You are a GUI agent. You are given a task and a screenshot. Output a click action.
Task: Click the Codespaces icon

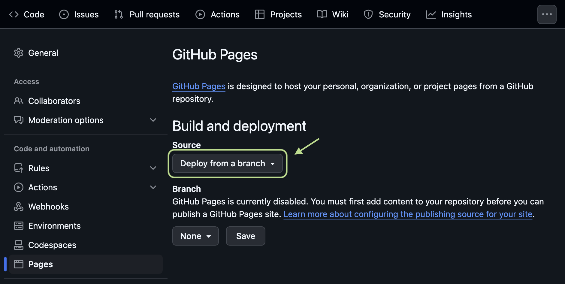(x=19, y=245)
